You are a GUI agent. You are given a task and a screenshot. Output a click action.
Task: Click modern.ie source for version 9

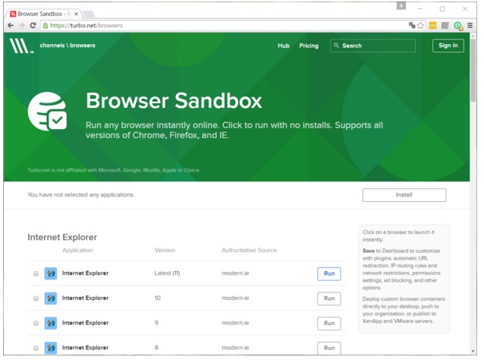point(235,323)
